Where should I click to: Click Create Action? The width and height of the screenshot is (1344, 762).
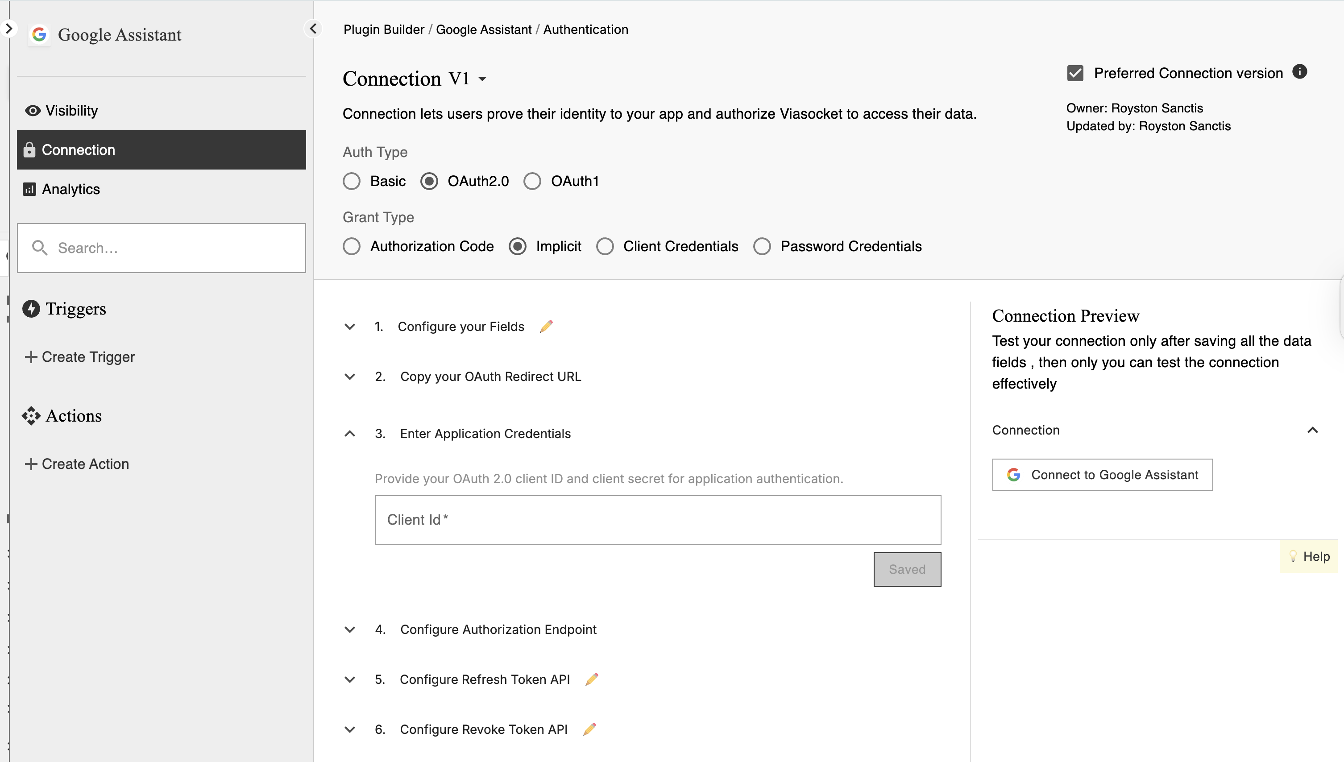point(77,464)
